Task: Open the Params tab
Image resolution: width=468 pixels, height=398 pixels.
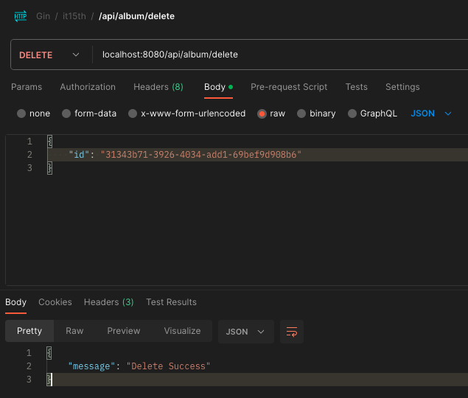Action: tap(27, 87)
